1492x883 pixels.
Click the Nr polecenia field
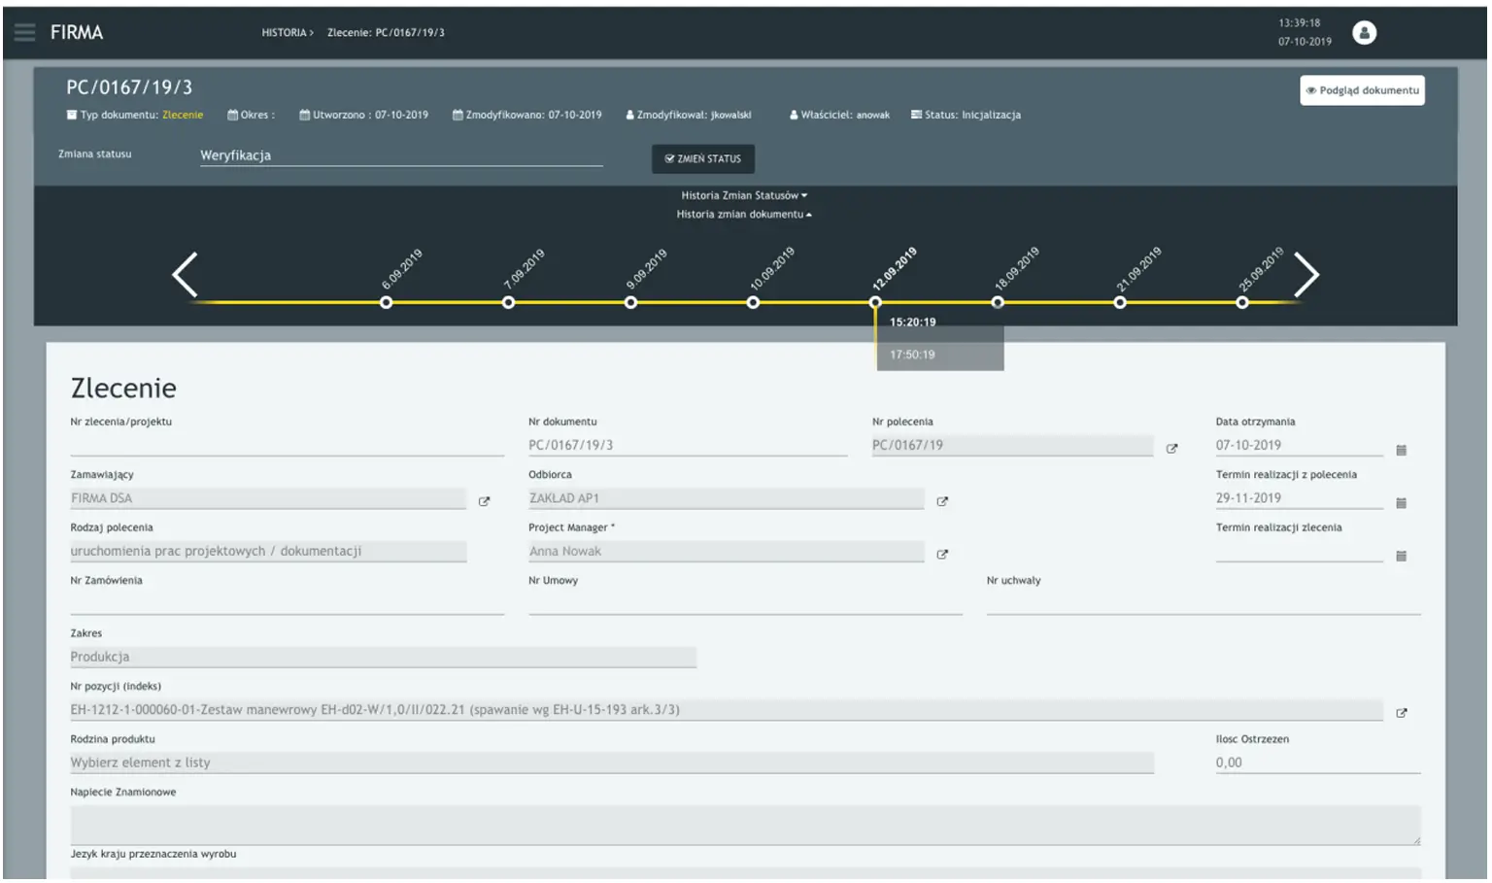click(x=1012, y=445)
